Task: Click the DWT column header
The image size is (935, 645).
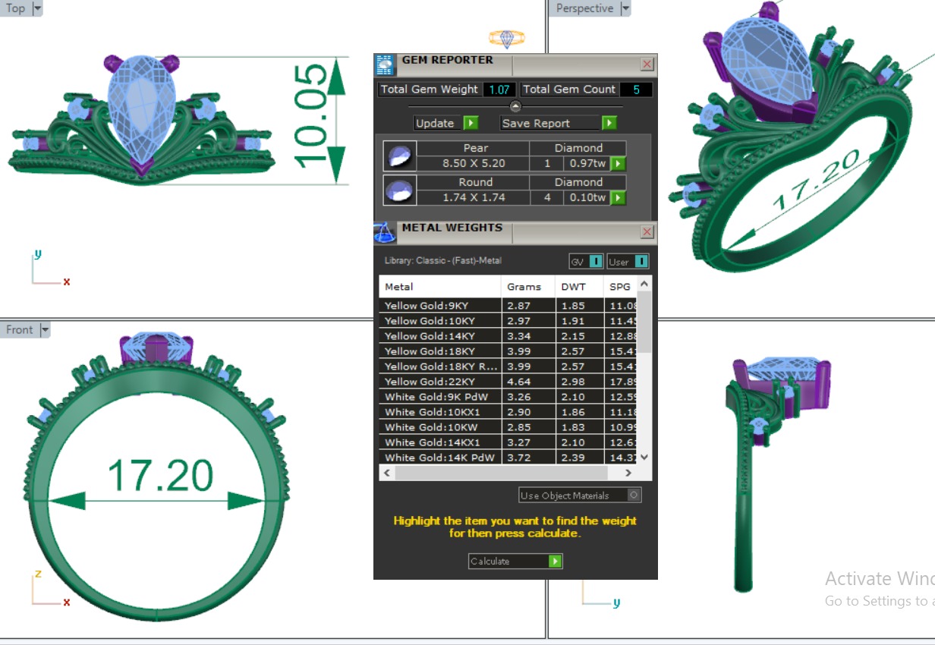Action: [580, 287]
